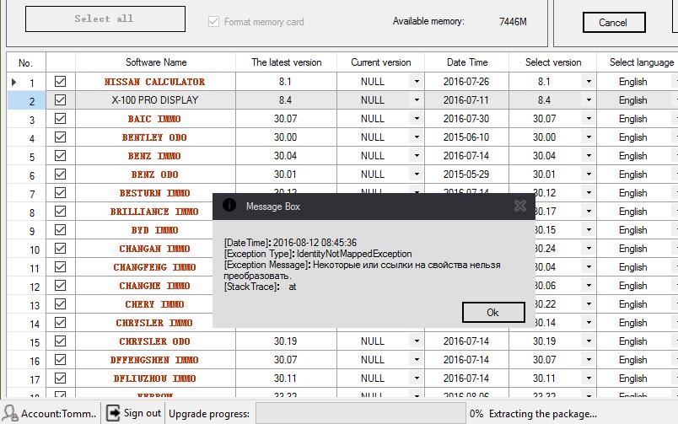
Task: Click English language cell for DFLIUZHOU IMMO
Action: pos(632,378)
